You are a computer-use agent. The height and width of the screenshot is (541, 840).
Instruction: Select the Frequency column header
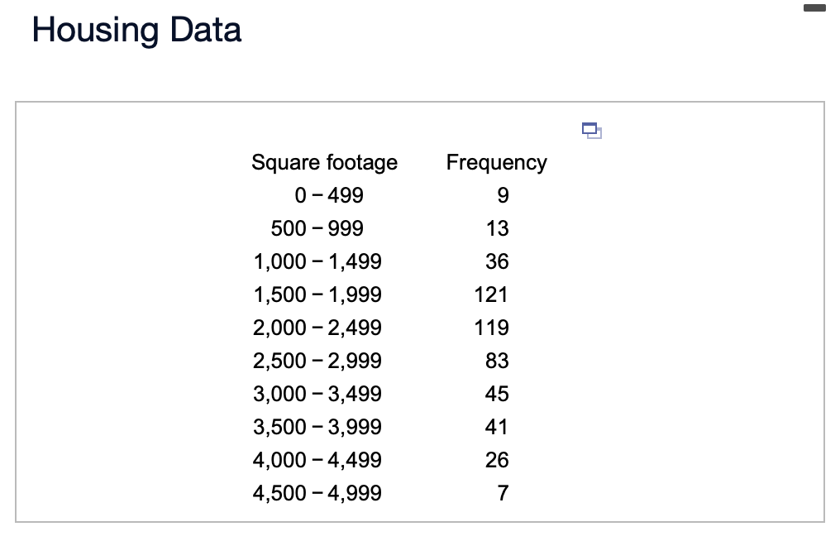point(496,162)
